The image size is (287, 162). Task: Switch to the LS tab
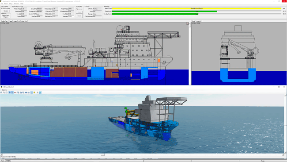19,21
